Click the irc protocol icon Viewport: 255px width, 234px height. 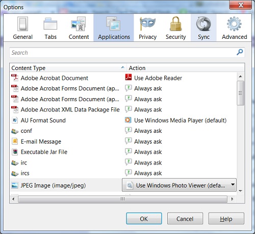pyautogui.click(x=15, y=162)
